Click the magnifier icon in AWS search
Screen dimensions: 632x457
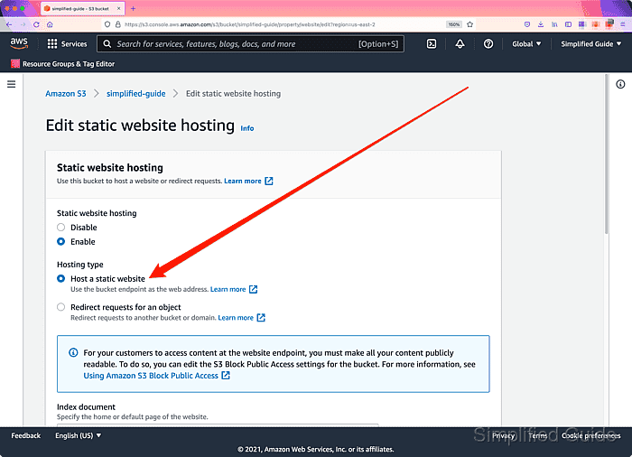(x=107, y=44)
